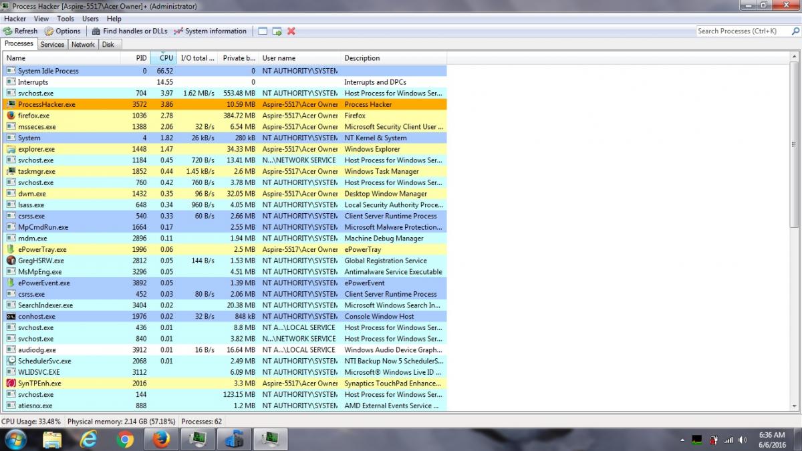This screenshot has width=802, height=451.
Task: Open Find handles or DLLs
Action: [x=130, y=31]
